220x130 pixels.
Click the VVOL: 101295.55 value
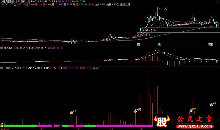(26, 68)
